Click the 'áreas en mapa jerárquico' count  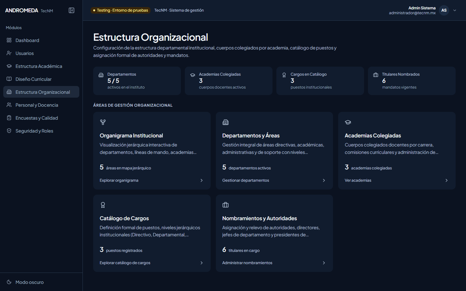[125, 167]
